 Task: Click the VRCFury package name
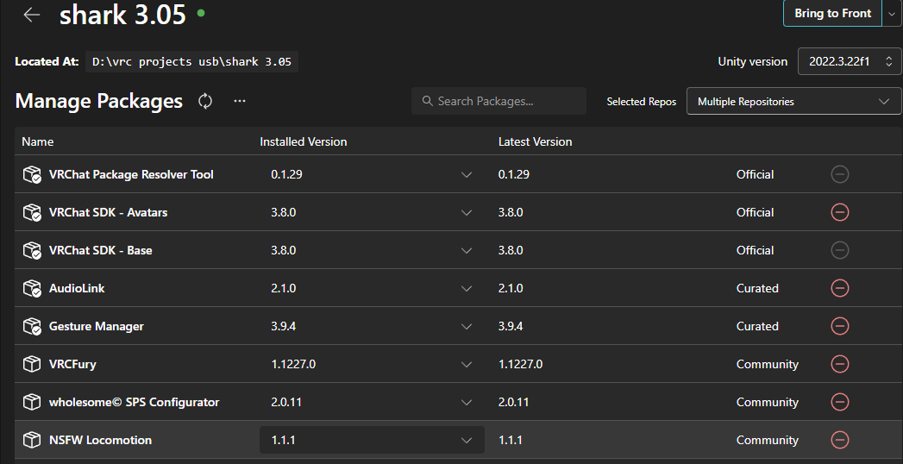[x=72, y=365]
